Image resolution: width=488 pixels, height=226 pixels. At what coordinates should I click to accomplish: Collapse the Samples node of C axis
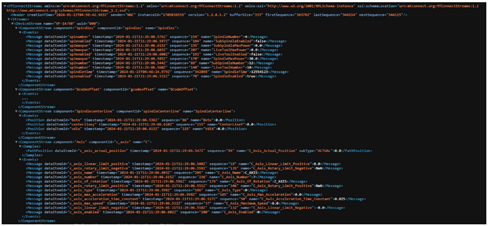(21, 146)
